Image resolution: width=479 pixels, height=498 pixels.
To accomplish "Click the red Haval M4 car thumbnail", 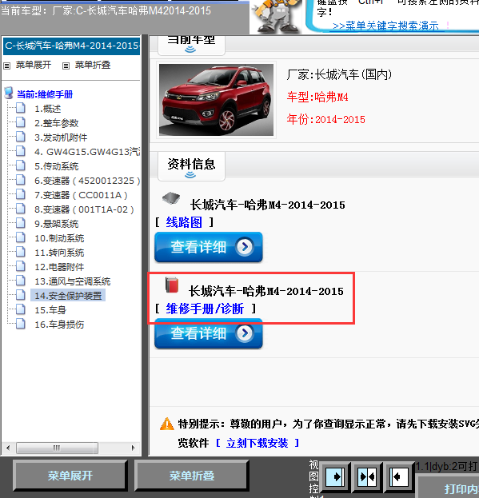I will pos(216,100).
